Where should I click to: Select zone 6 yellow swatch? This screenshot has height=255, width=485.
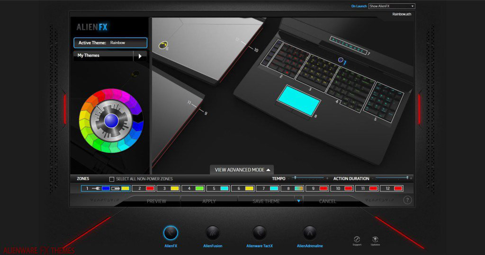coord(249,188)
